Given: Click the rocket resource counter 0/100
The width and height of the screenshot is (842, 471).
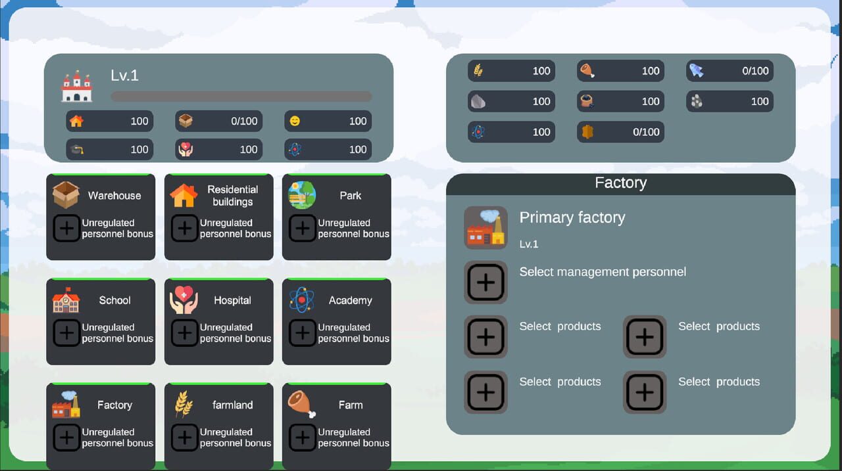Looking at the screenshot, I should coord(730,71).
